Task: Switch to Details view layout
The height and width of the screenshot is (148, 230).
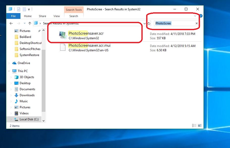Action: (x=194, y=126)
